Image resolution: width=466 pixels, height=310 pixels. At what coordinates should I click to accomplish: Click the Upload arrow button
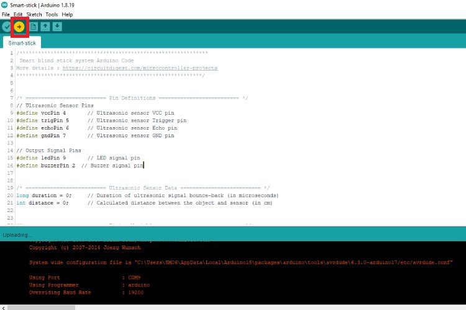tap(19, 27)
